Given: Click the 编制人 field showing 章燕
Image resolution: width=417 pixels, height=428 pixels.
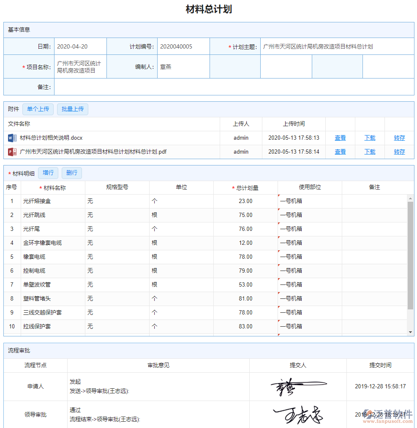Looking at the screenshot, I should (x=182, y=66).
